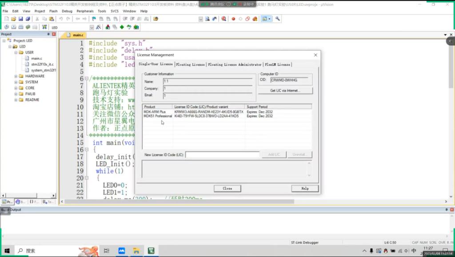Open the Peripherals menu

coord(84,11)
